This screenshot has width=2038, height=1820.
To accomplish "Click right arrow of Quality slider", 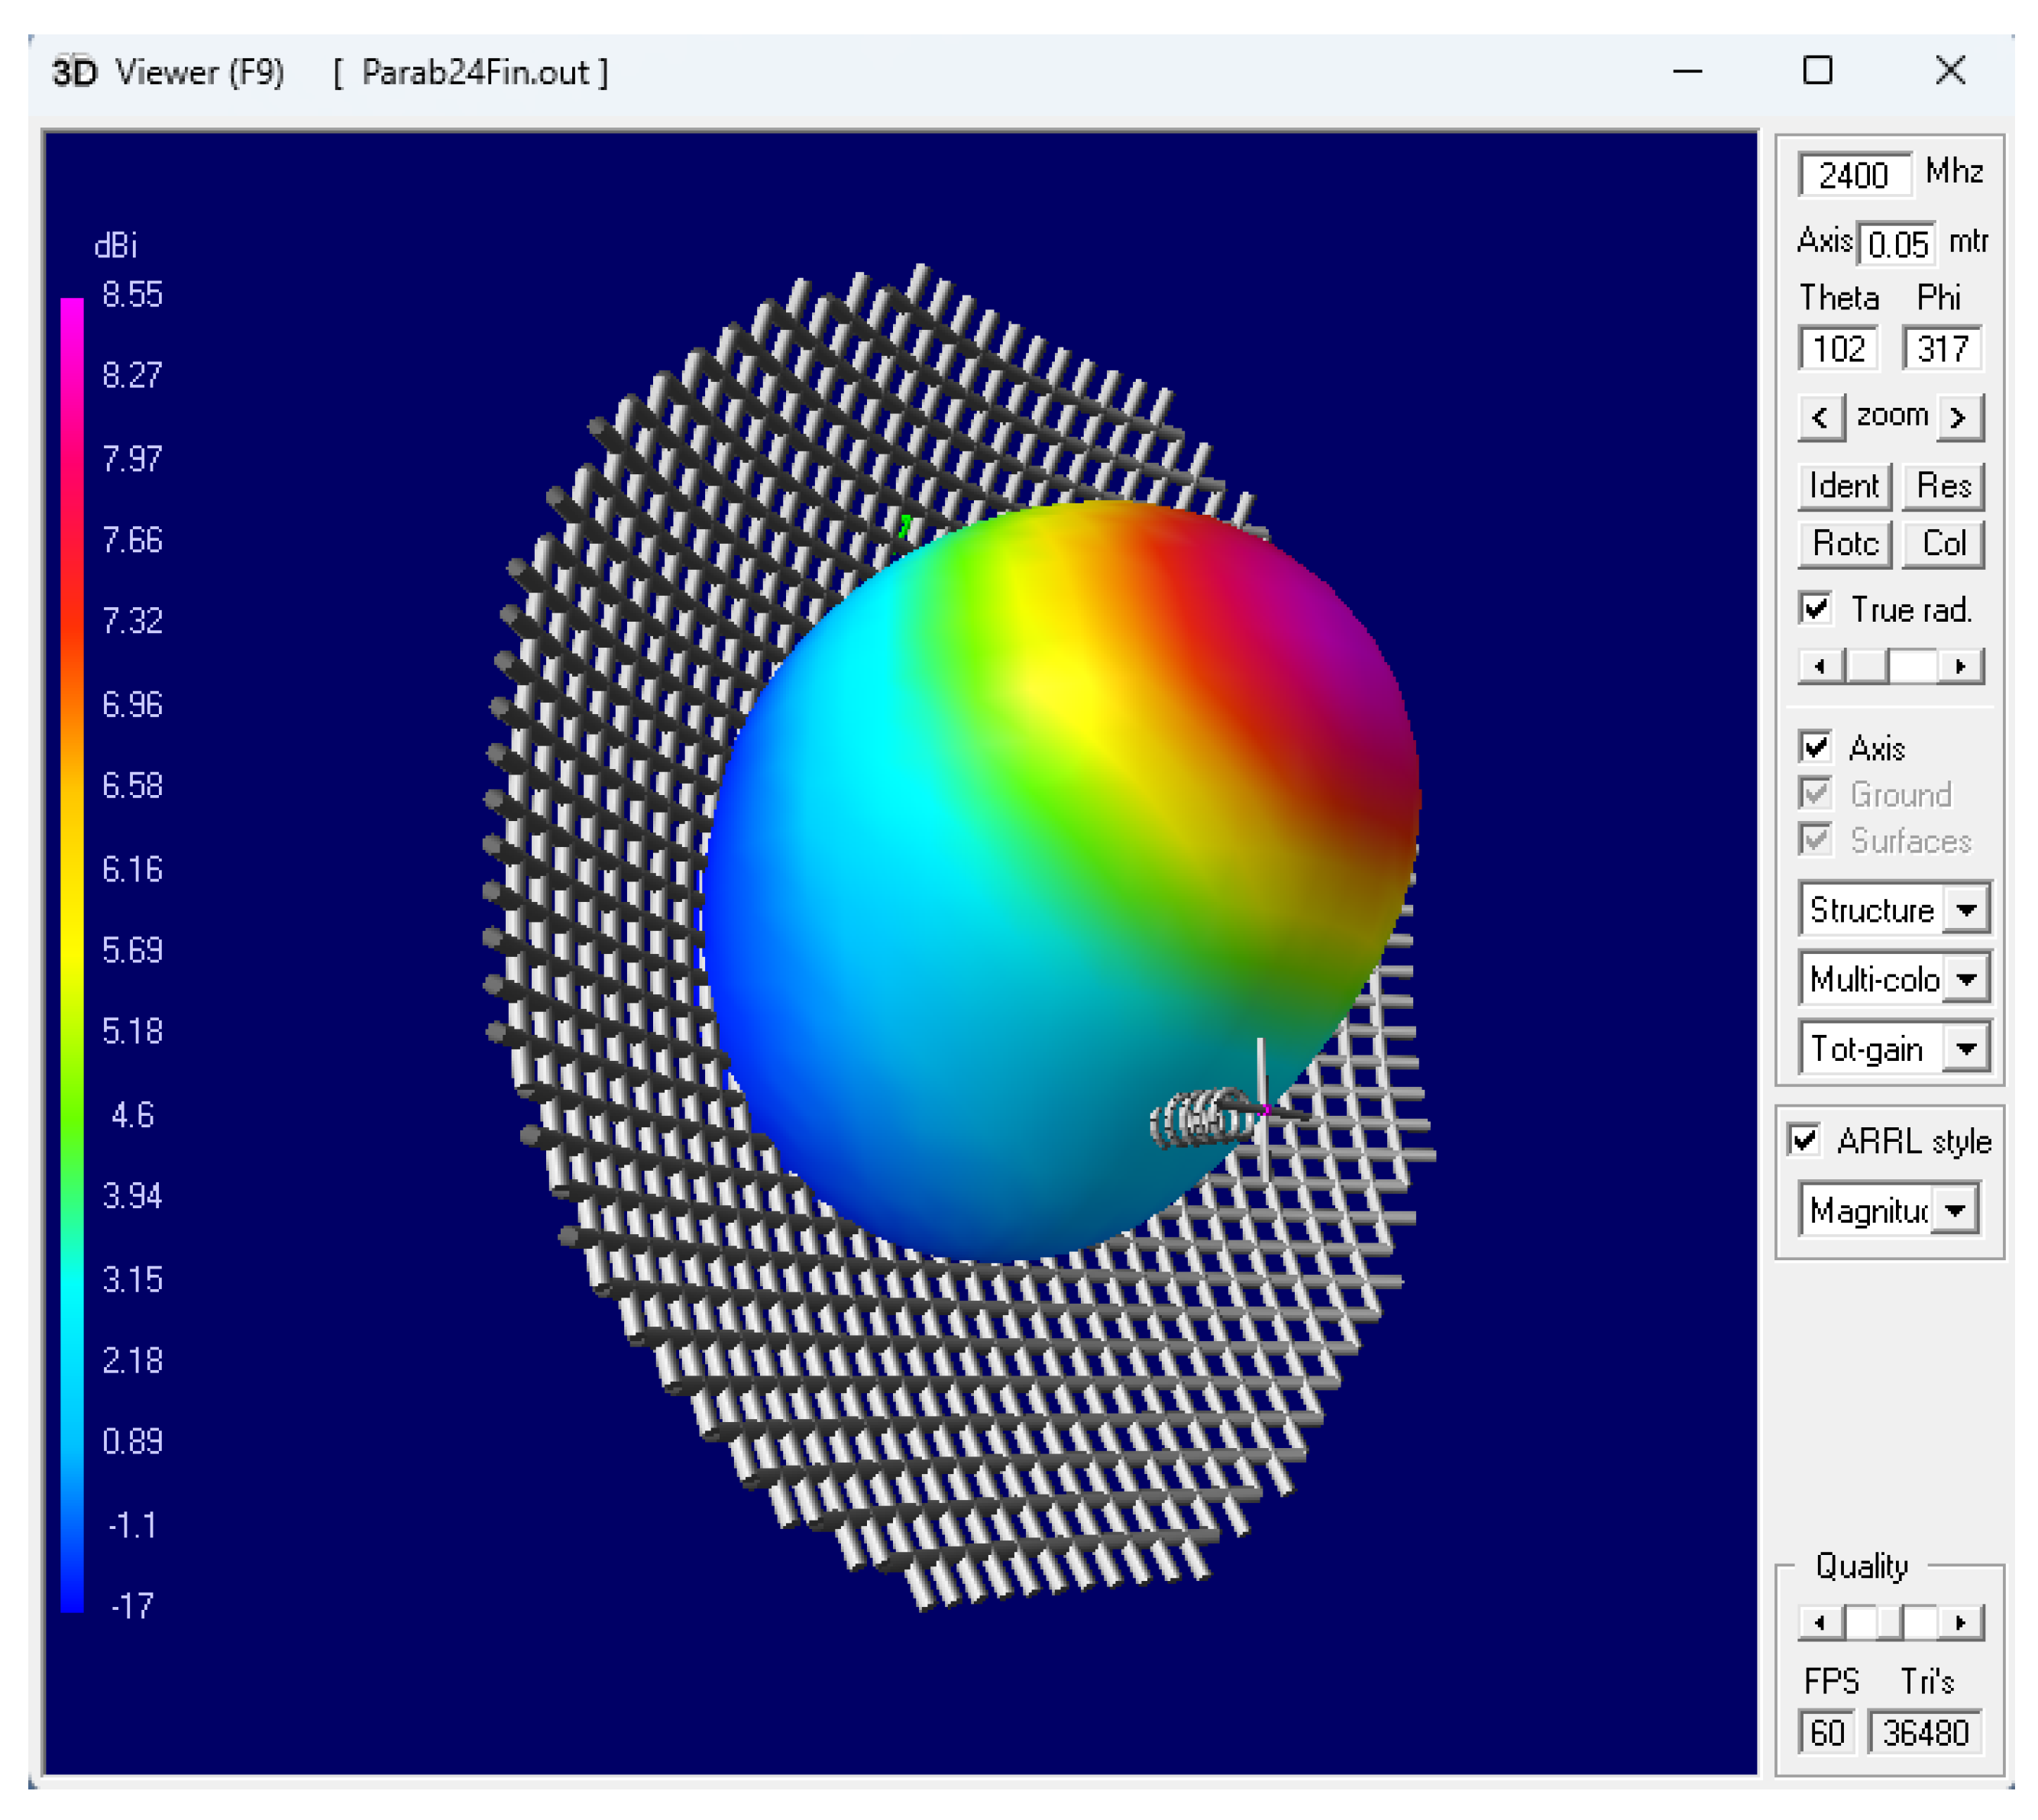I will (x=1960, y=1622).
